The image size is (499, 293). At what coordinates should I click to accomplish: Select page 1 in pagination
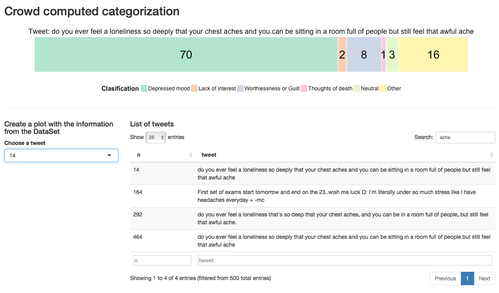point(467,278)
